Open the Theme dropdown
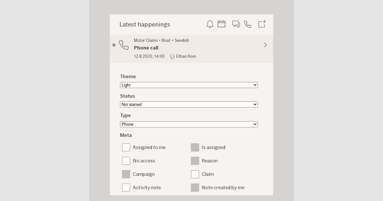Viewport: 383px width, 201px height. point(189,85)
